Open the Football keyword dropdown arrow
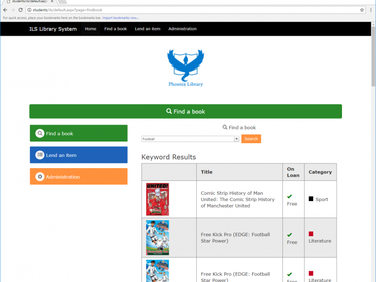Screen dimensions: 376x282 pos(237,139)
